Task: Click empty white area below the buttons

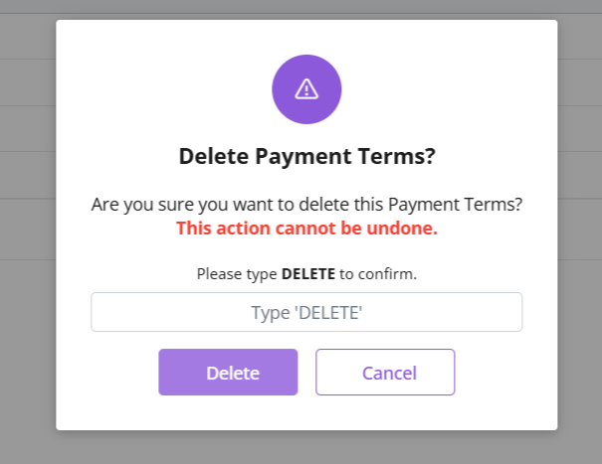Action: tap(306, 412)
